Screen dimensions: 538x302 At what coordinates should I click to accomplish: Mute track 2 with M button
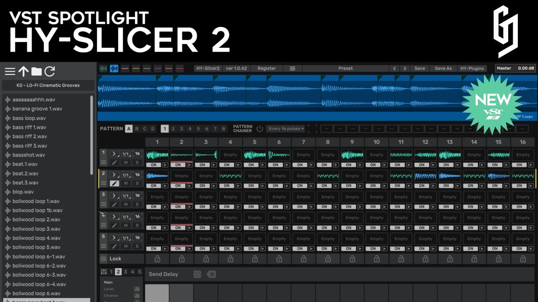[x=126, y=183]
